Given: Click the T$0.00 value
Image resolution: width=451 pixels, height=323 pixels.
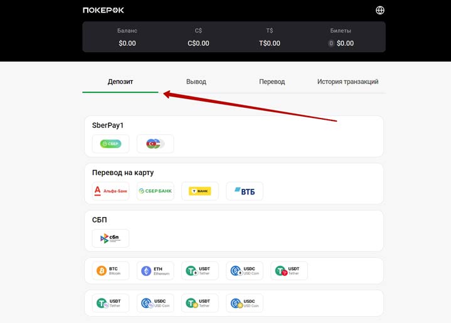Looking at the screenshot, I should 270,43.
